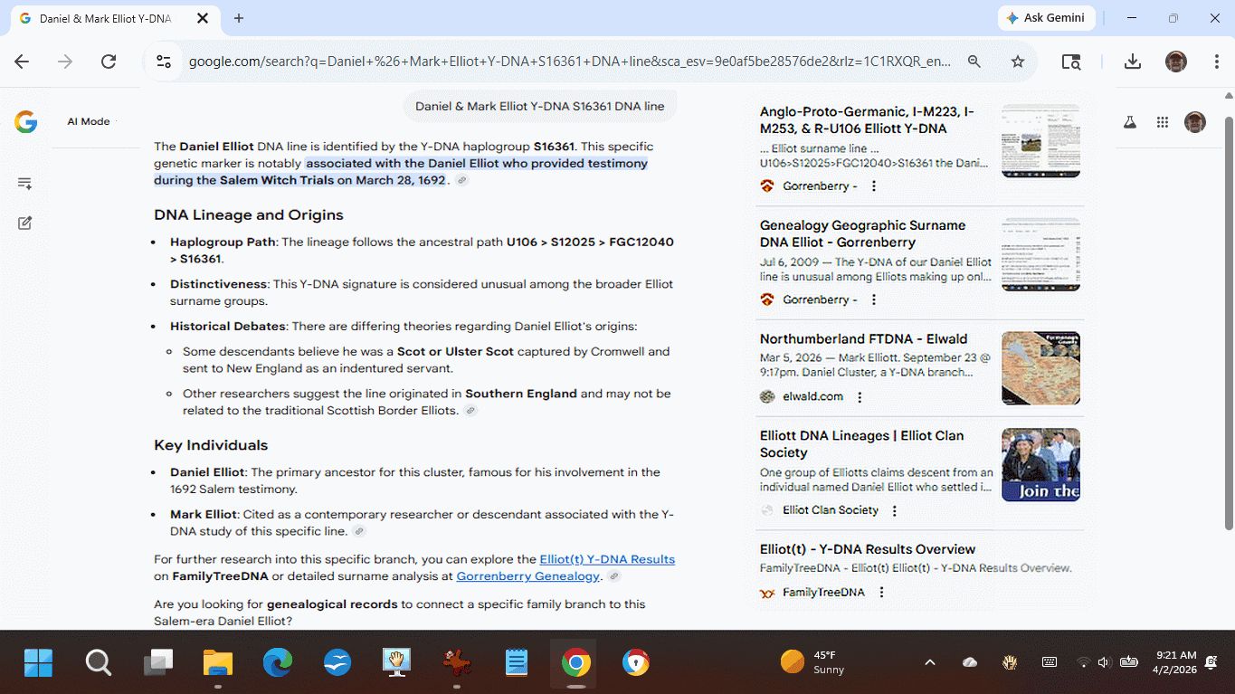Open Northumberland FTDNA map thumbnail
1235x694 pixels.
(x=1040, y=368)
